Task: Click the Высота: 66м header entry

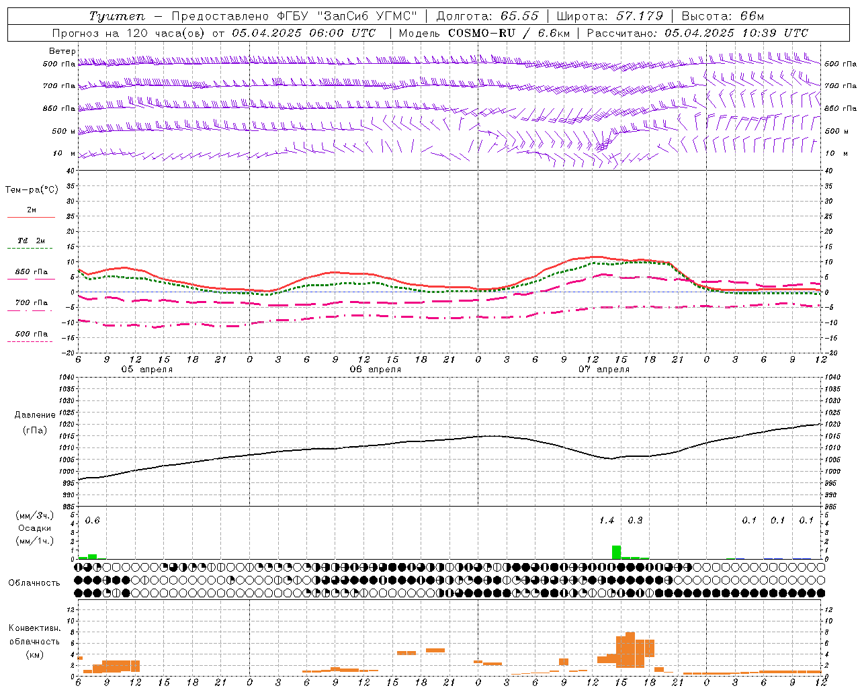Action: tap(722, 16)
